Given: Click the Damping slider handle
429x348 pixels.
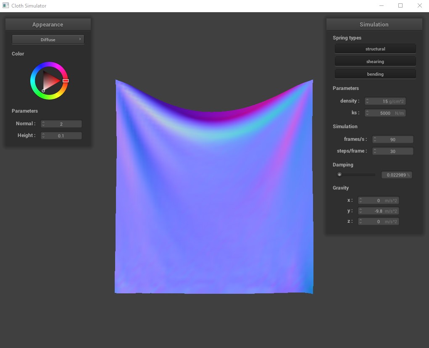Looking at the screenshot, I should pyautogui.click(x=339, y=174).
